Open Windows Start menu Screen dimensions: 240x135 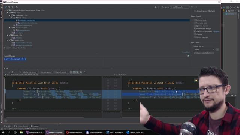coord(3,132)
